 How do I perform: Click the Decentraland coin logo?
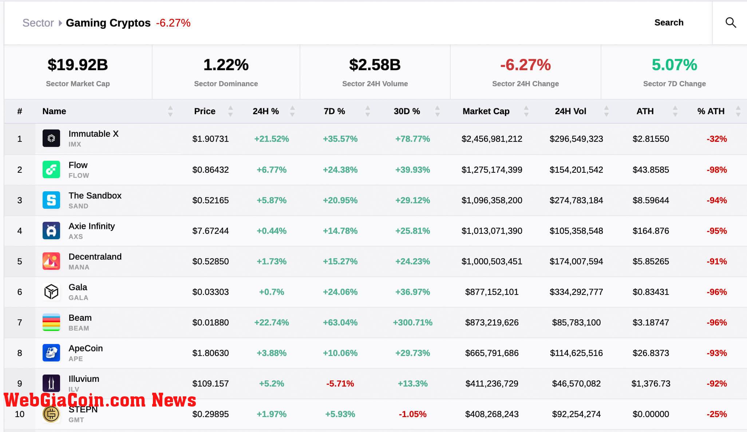coord(51,261)
